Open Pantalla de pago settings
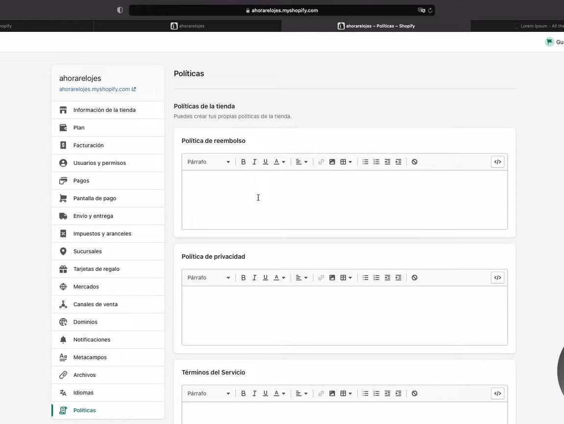Image resolution: width=564 pixels, height=424 pixels. coord(108,198)
